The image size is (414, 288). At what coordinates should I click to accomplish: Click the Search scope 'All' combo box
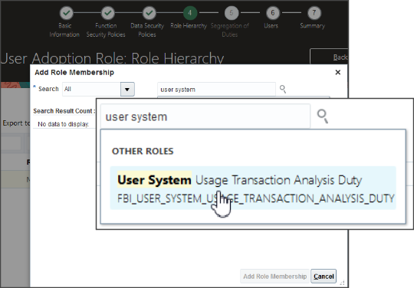pos(98,89)
